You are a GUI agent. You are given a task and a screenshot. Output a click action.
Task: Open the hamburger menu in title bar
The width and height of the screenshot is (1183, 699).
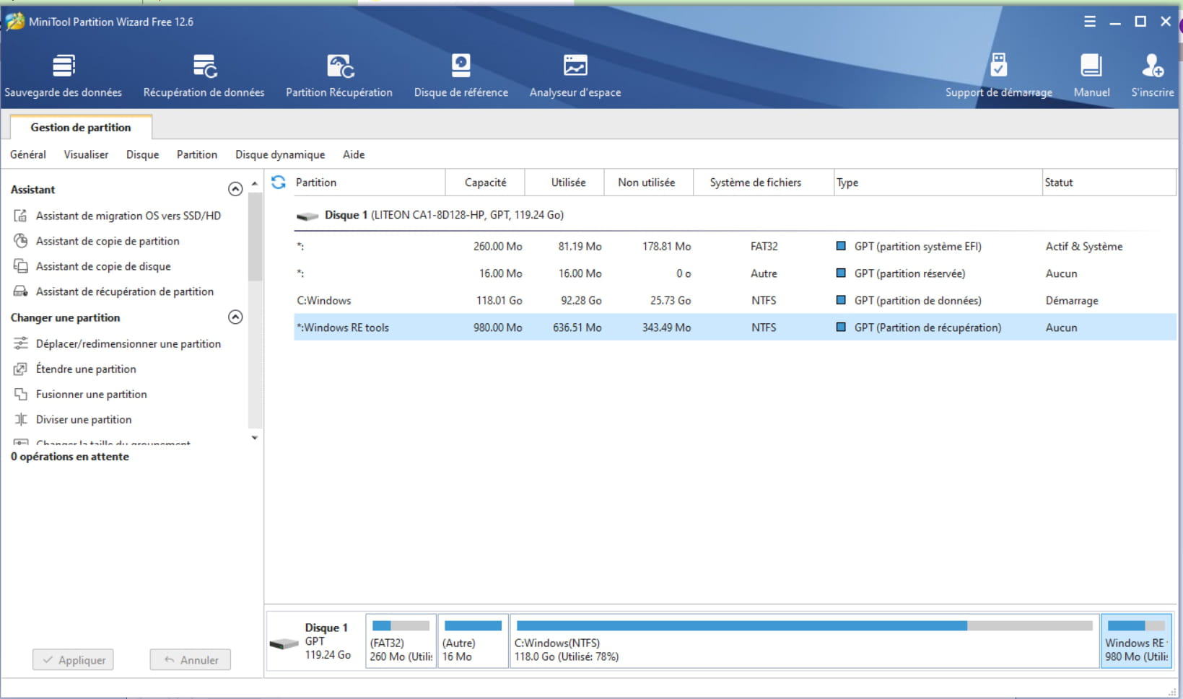coord(1090,22)
